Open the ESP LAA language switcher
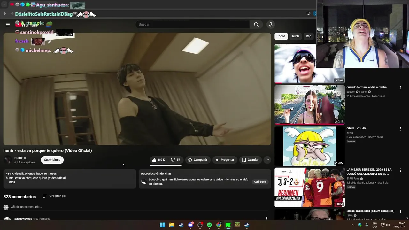The image size is (409, 230). click(374, 225)
